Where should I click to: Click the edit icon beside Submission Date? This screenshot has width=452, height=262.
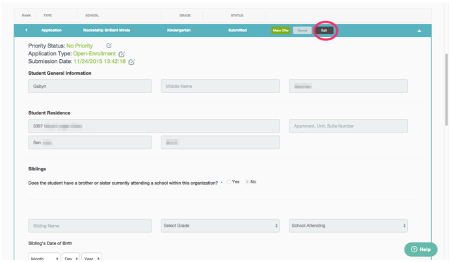pos(131,62)
